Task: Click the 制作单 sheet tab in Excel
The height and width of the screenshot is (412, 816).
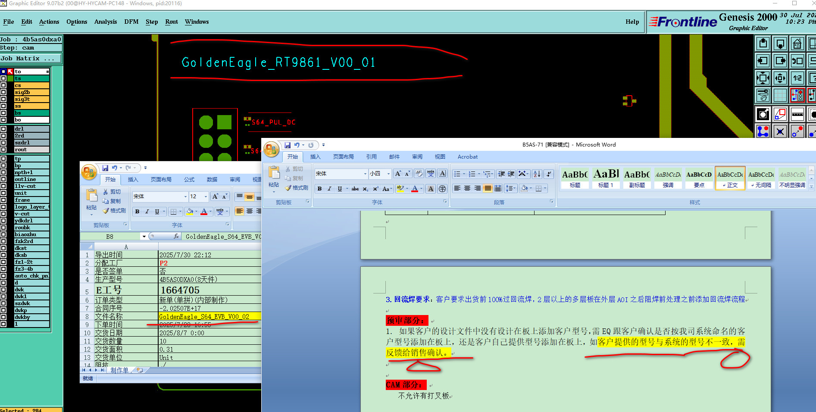Action: click(119, 370)
